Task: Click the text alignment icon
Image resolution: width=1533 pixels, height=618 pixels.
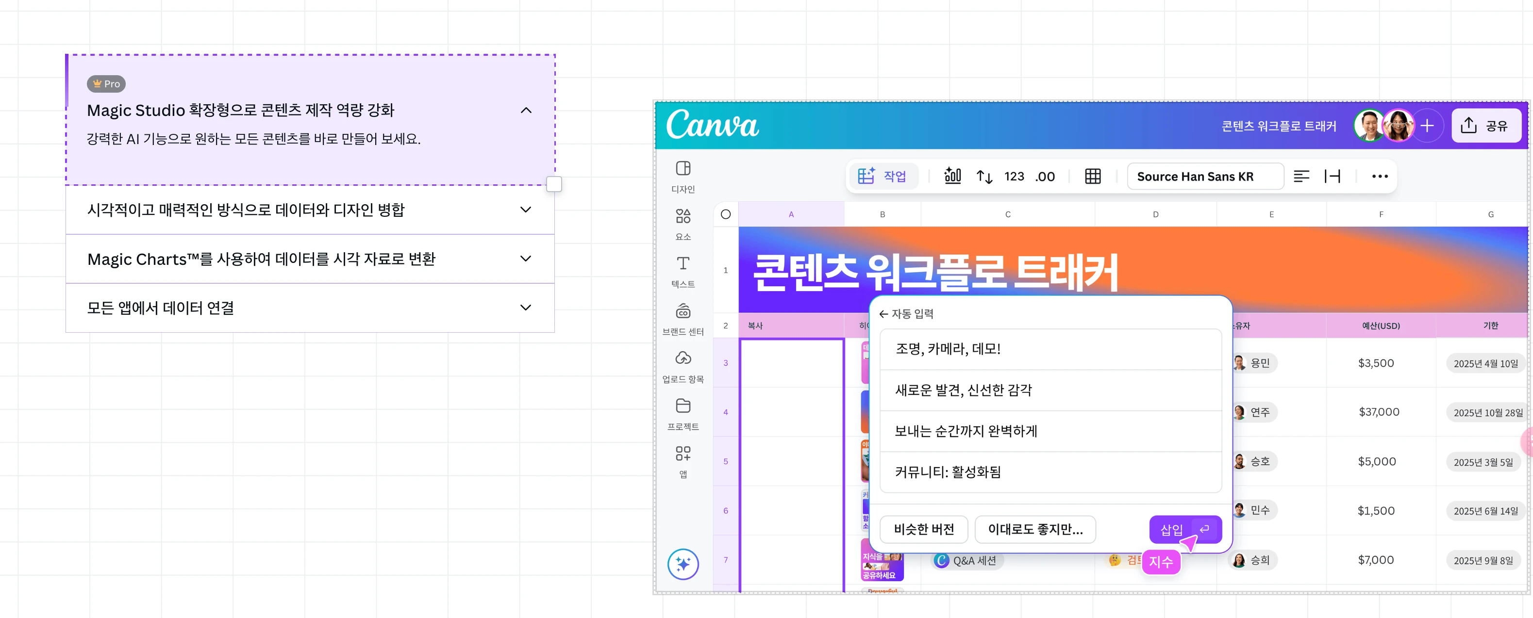Action: pos(1301,176)
